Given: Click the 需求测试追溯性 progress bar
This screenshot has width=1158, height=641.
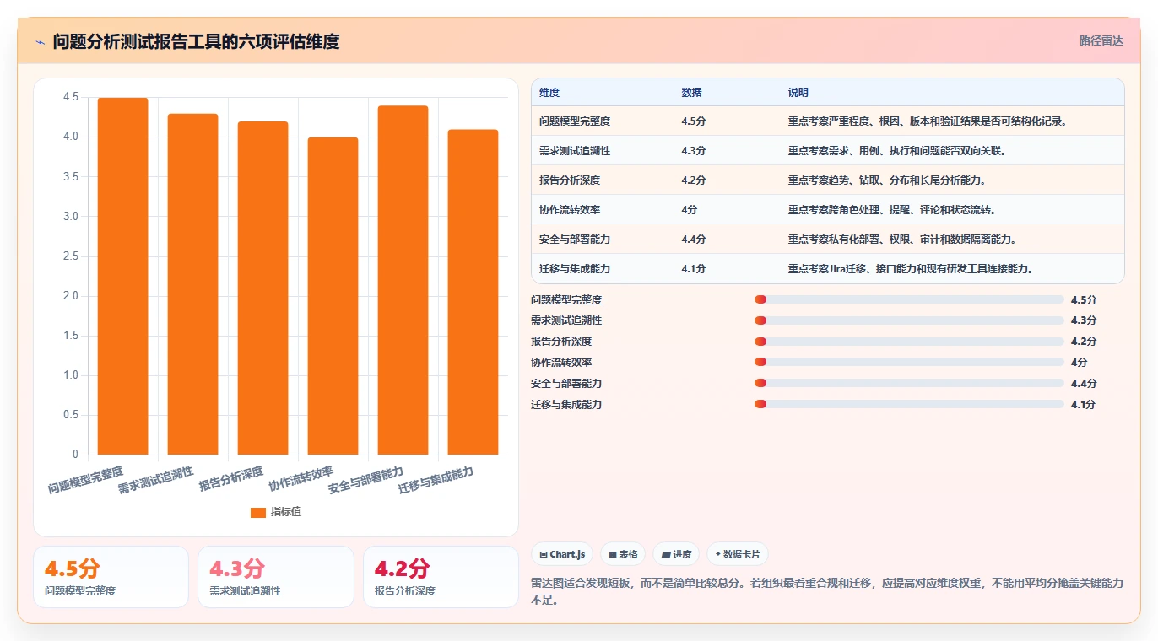Looking at the screenshot, I should click(909, 320).
